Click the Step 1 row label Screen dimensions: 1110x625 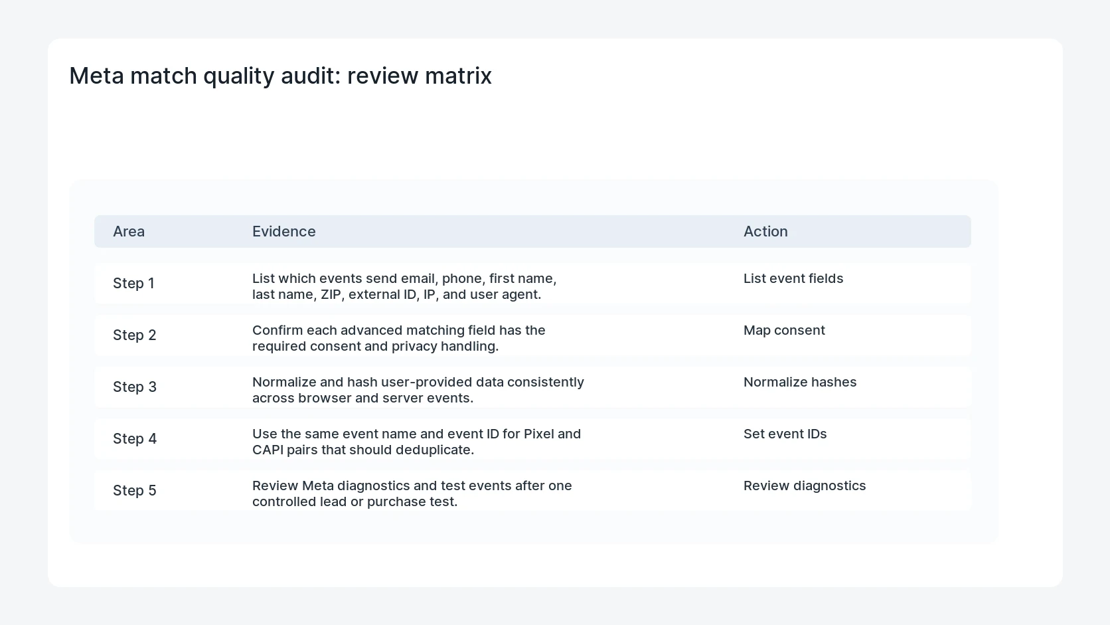coord(133,283)
